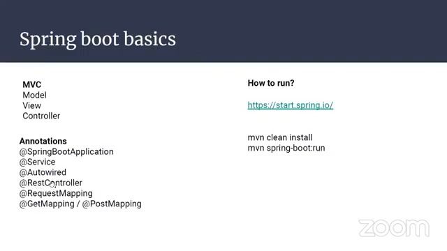Click the '@RequestMapping' annotation text
The image size is (447, 251).
pos(56,194)
